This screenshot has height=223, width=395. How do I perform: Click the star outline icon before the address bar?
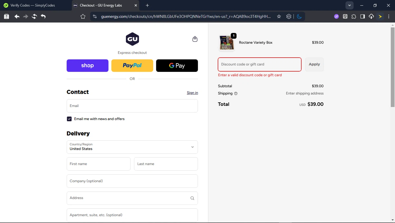[x=83, y=16]
